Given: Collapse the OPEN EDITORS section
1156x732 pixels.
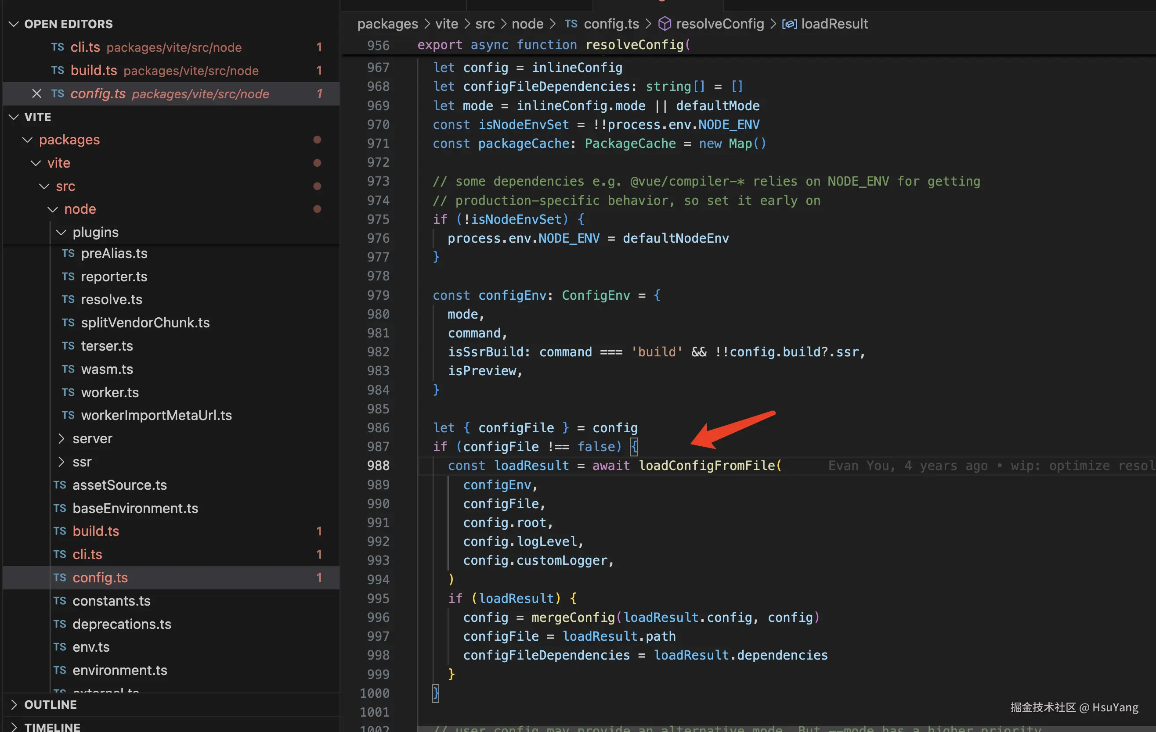Looking at the screenshot, I should click(14, 24).
